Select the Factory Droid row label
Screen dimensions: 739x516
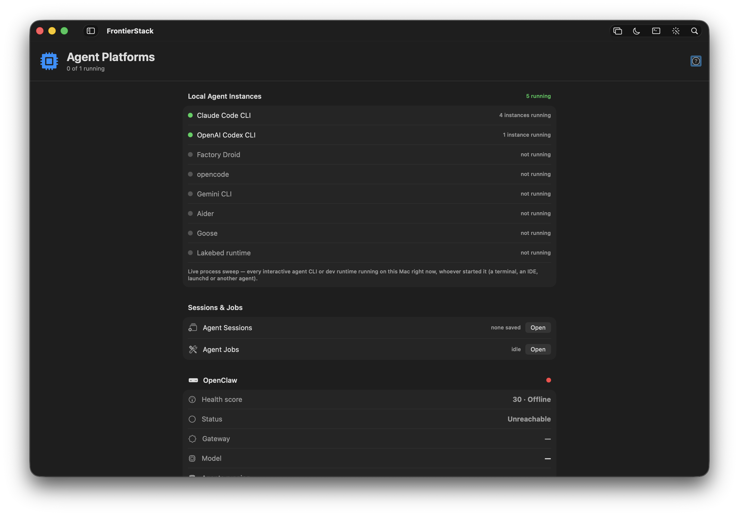pyautogui.click(x=218, y=154)
